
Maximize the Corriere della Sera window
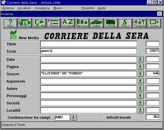[x=155, y=2]
